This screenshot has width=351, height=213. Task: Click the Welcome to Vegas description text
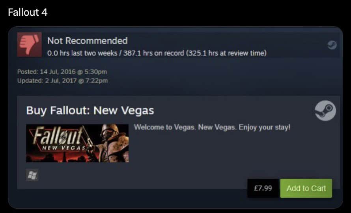coord(212,127)
